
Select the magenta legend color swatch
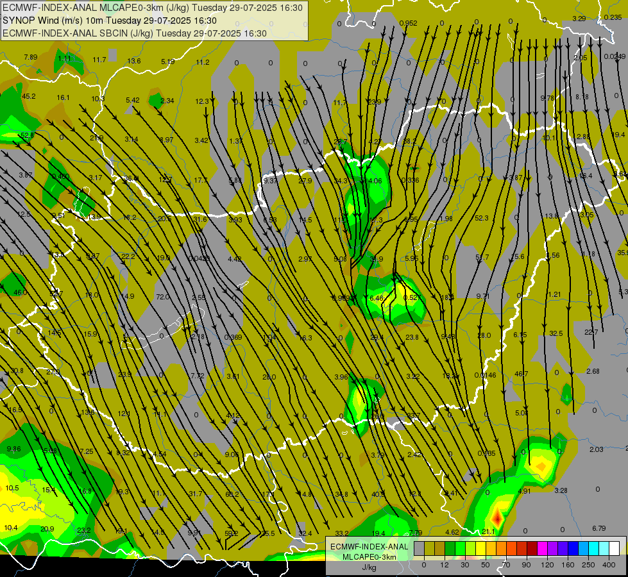pos(542,548)
